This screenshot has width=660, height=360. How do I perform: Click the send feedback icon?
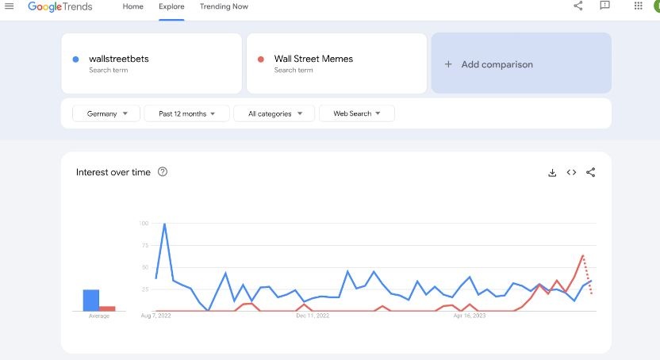pyautogui.click(x=604, y=6)
